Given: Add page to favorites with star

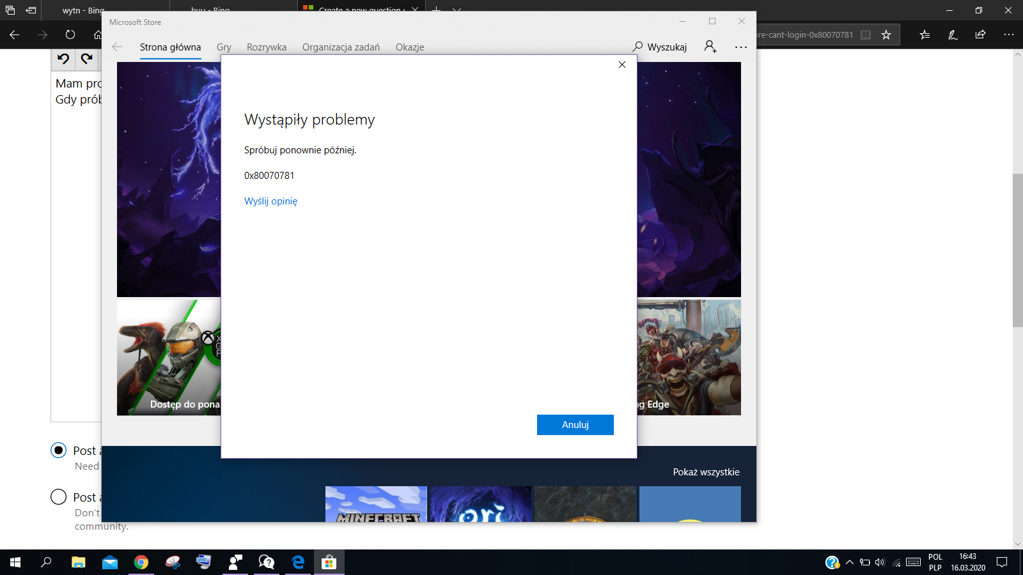Looking at the screenshot, I should click(886, 34).
